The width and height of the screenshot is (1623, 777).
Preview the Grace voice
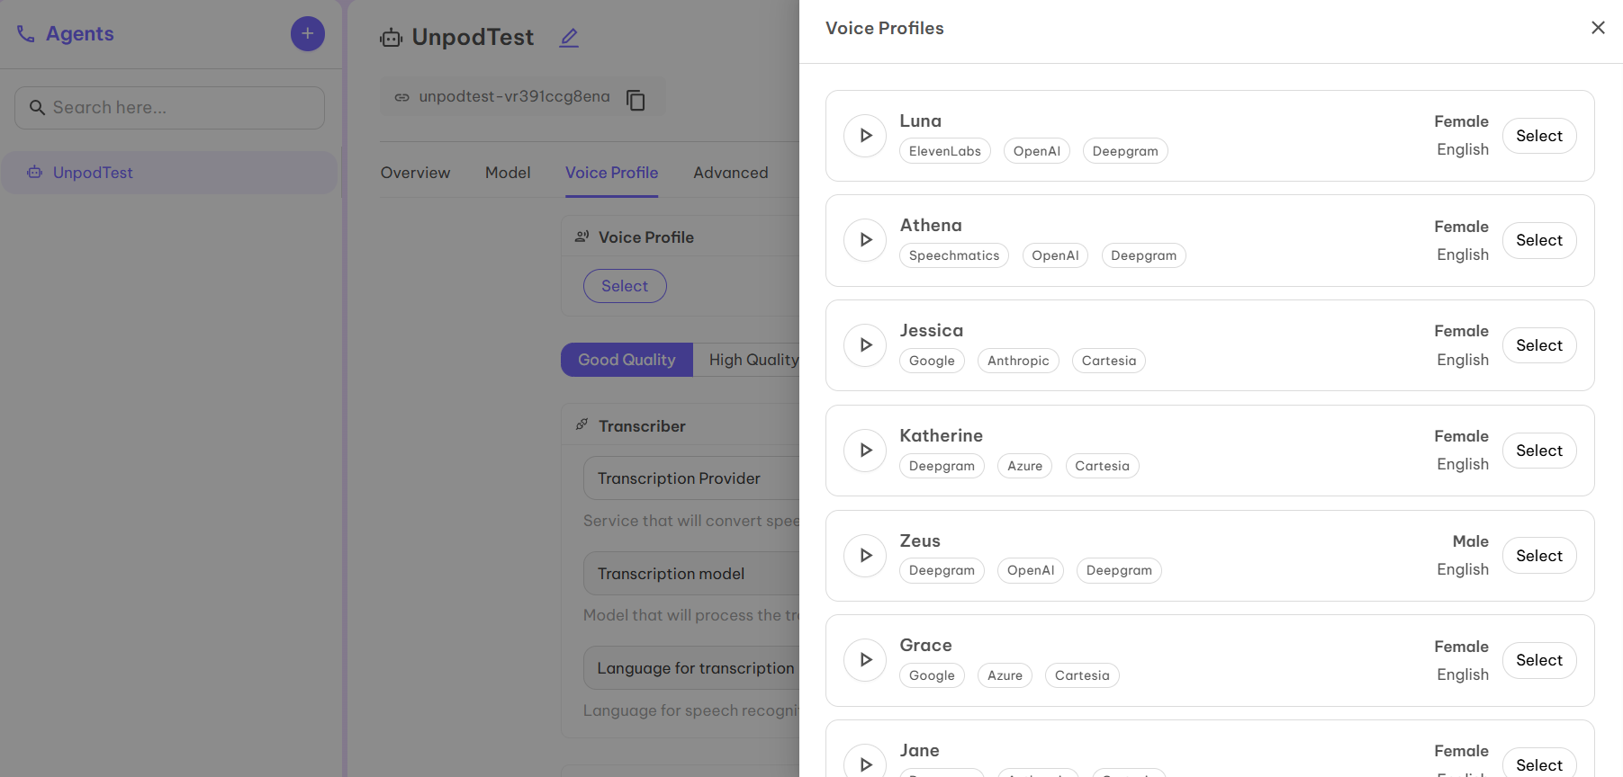pyautogui.click(x=865, y=660)
